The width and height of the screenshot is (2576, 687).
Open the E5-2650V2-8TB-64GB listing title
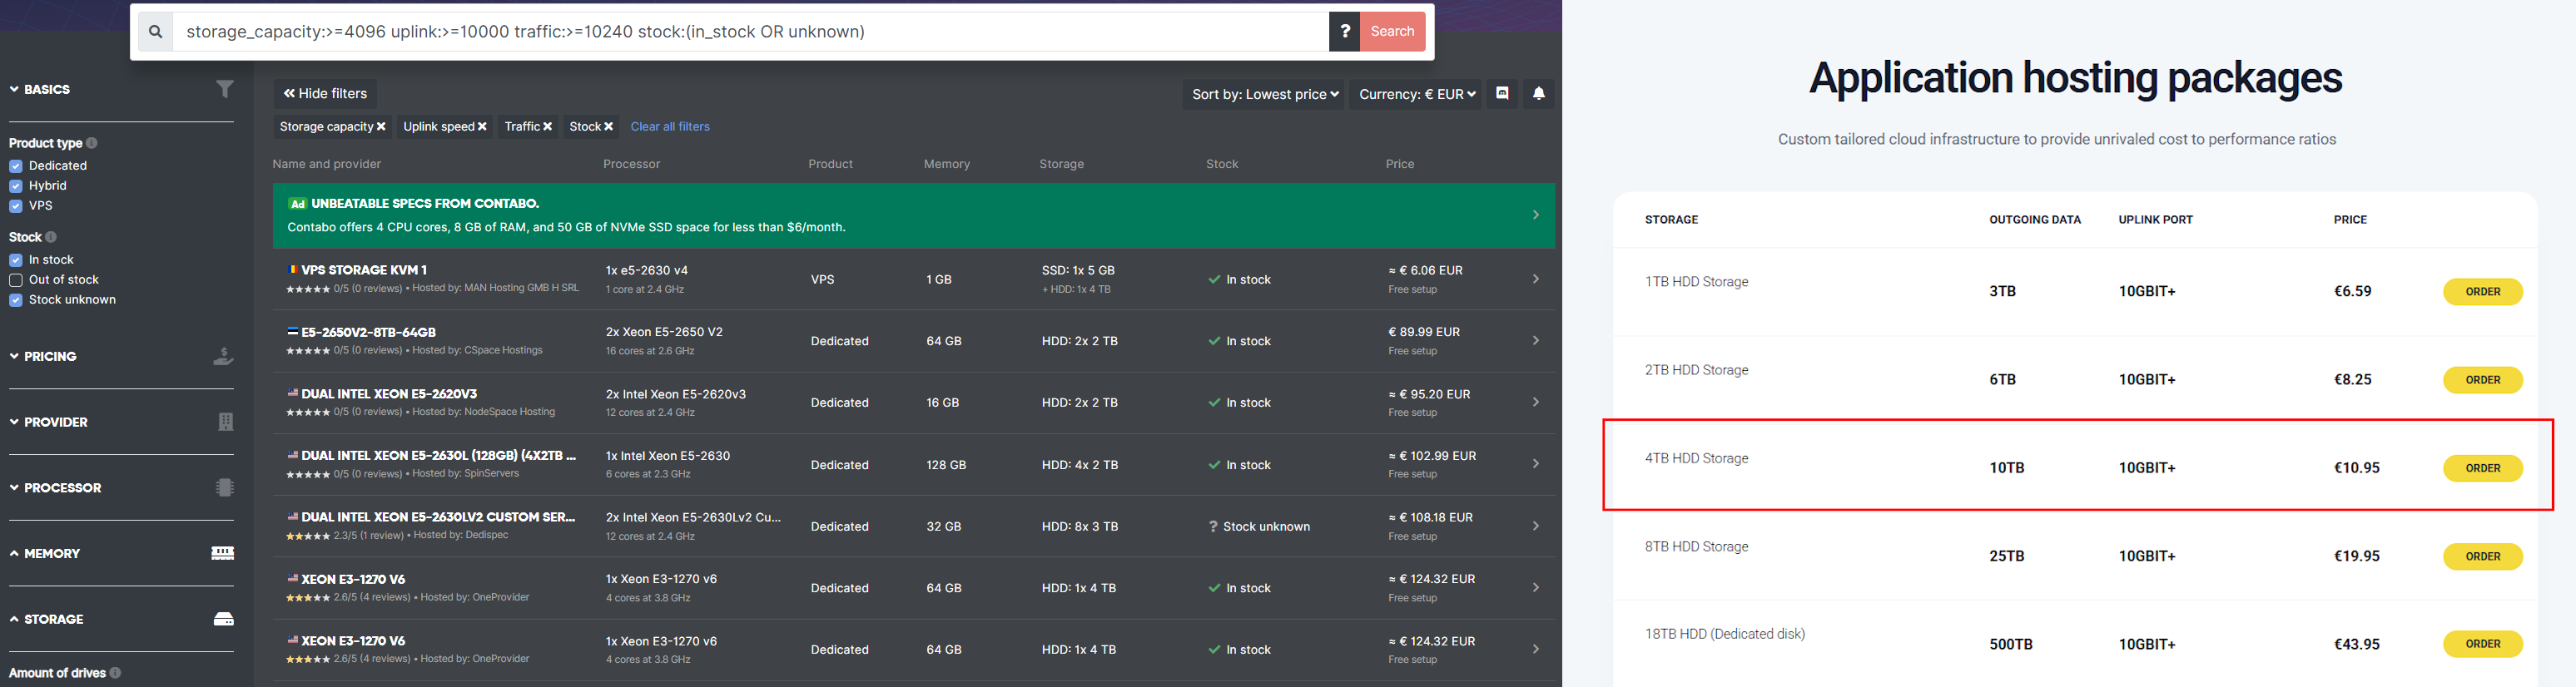368,332
